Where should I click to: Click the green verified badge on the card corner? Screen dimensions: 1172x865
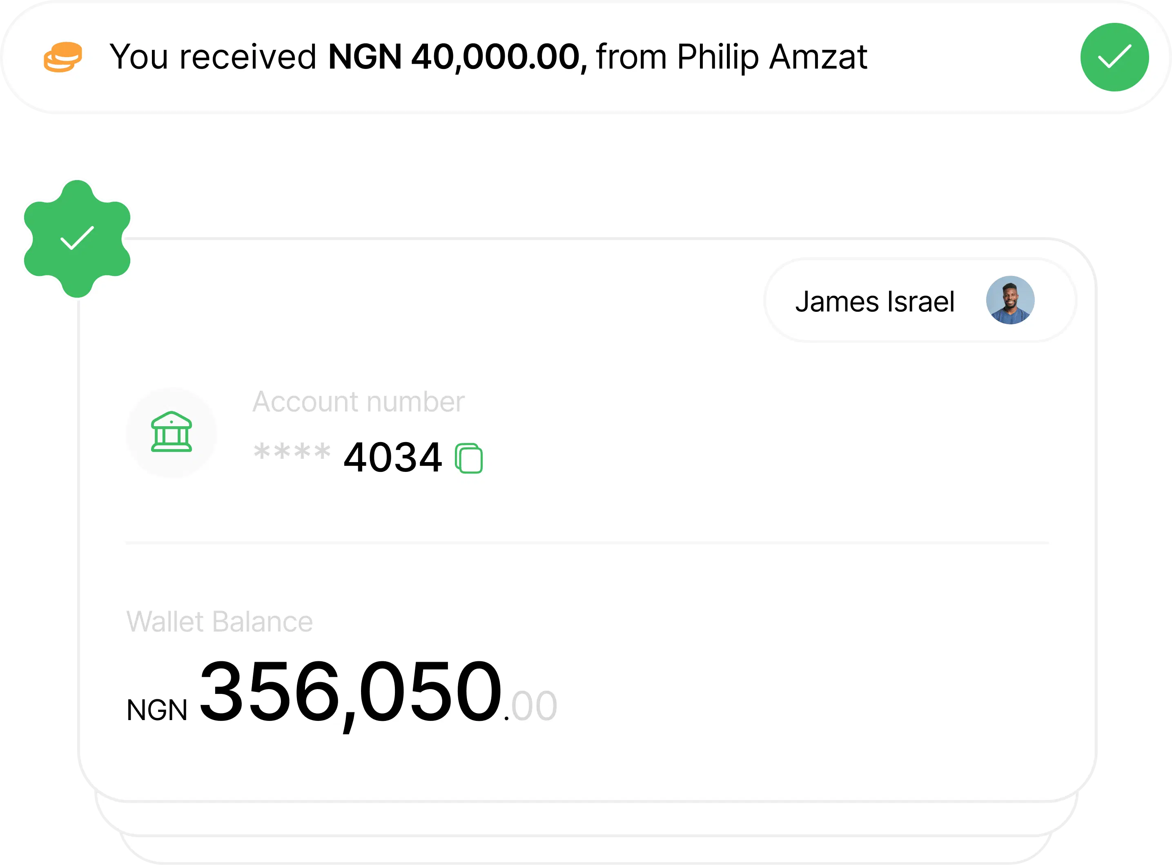click(x=77, y=238)
